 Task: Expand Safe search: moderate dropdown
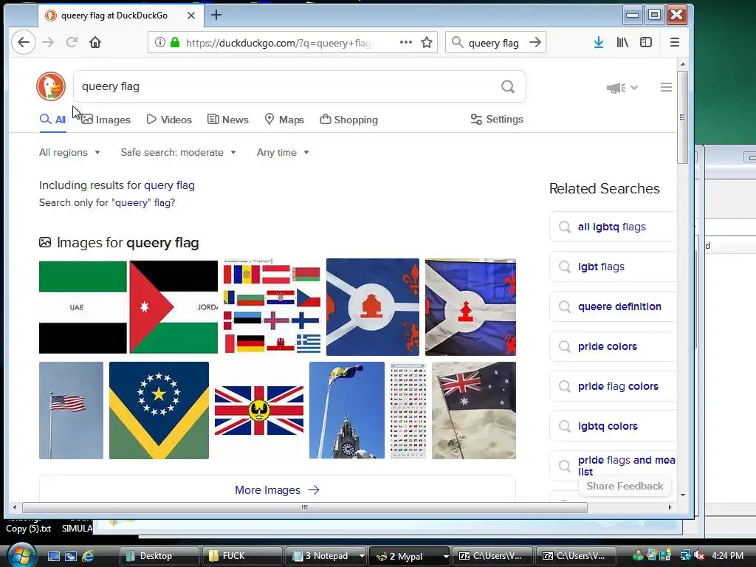[179, 152]
